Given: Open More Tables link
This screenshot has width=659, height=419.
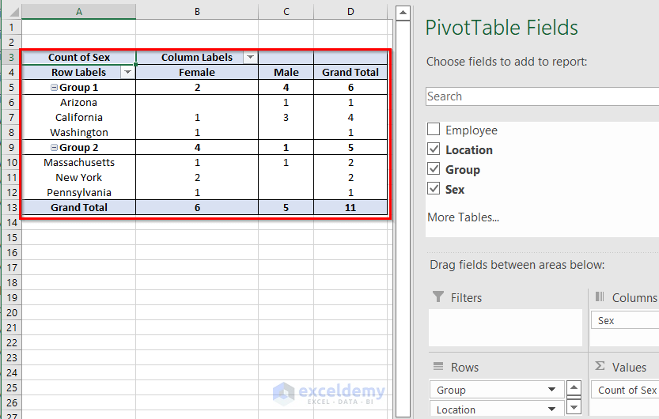Looking at the screenshot, I should [x=463, y=217].
